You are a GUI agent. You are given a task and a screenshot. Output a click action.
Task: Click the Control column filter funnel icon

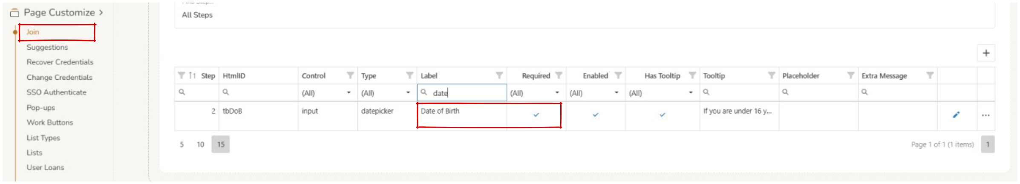coord(350,75)
